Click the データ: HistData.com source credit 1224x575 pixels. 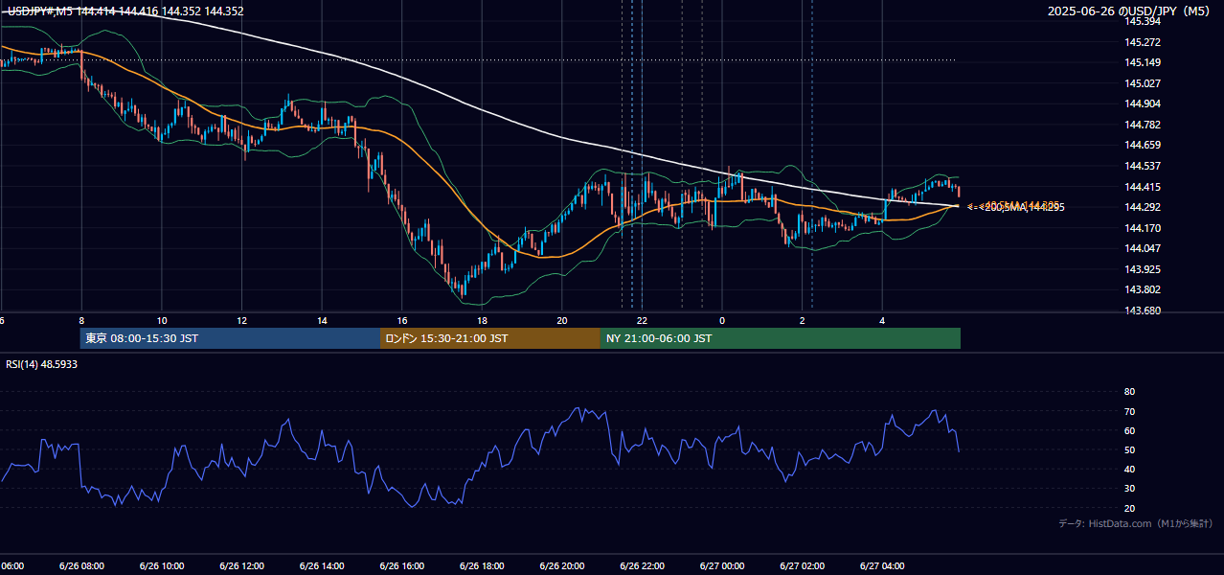1135,523
